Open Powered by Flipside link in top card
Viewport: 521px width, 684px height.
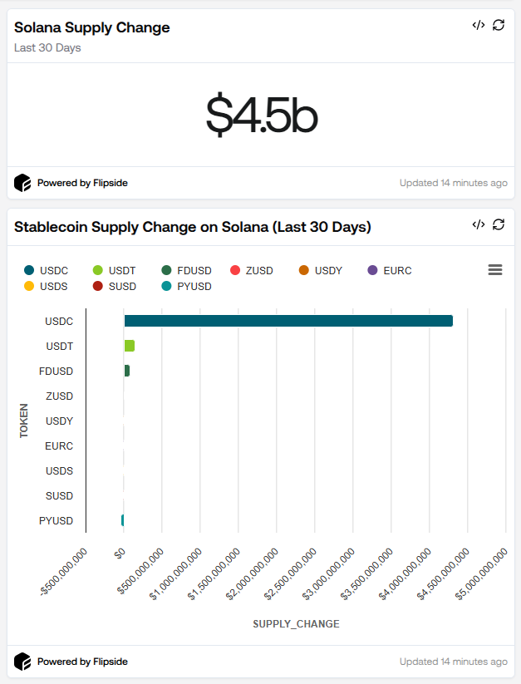tap(82, 183)
